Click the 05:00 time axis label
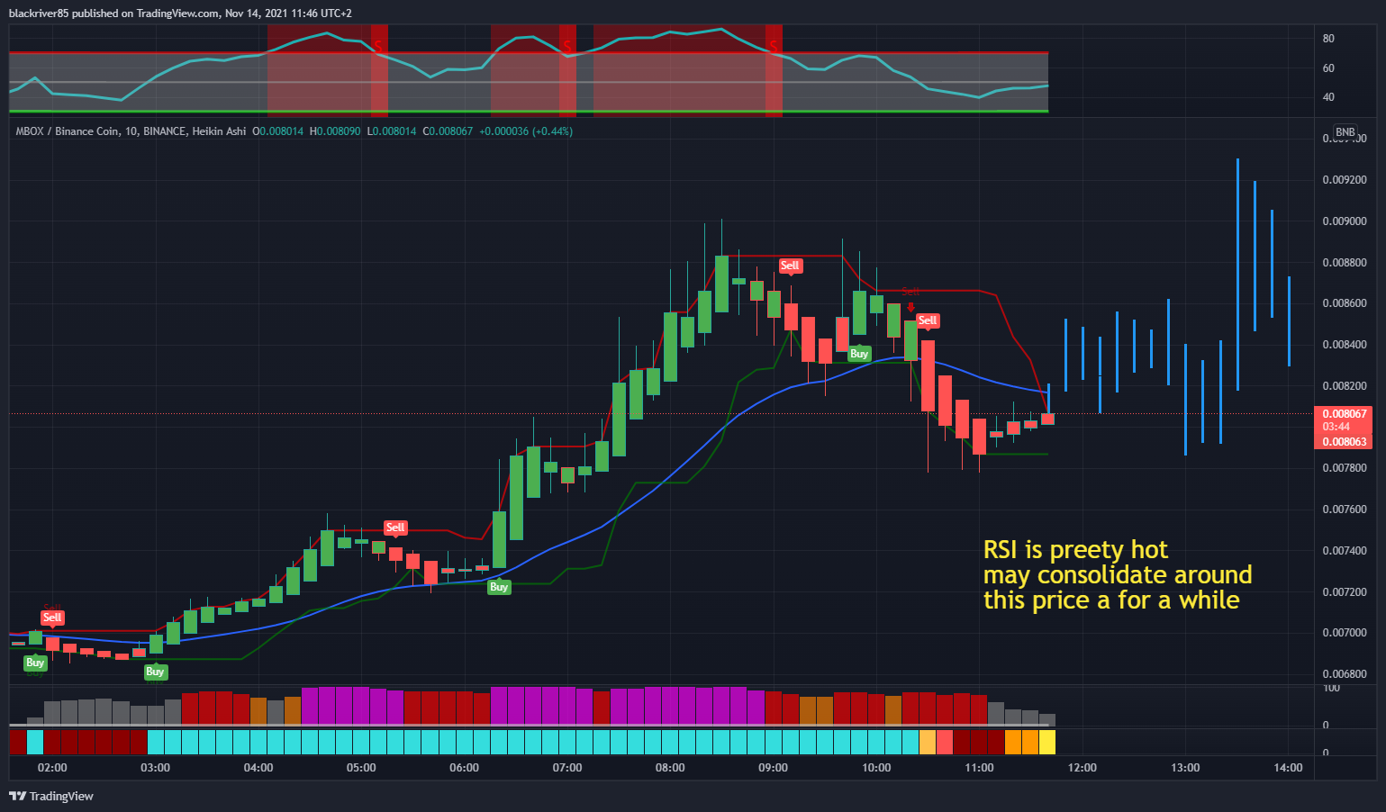Viewport: 1386px width, 812px height. click(361, 768)
